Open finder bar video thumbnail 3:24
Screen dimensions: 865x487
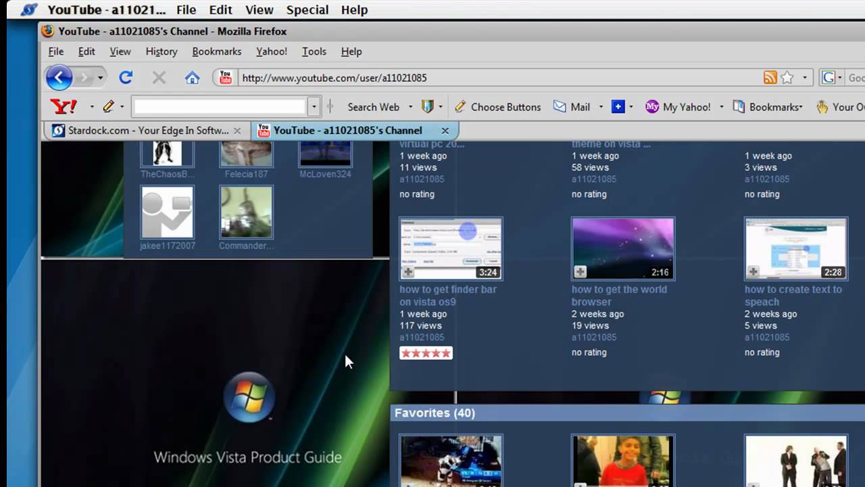point(451,248)
